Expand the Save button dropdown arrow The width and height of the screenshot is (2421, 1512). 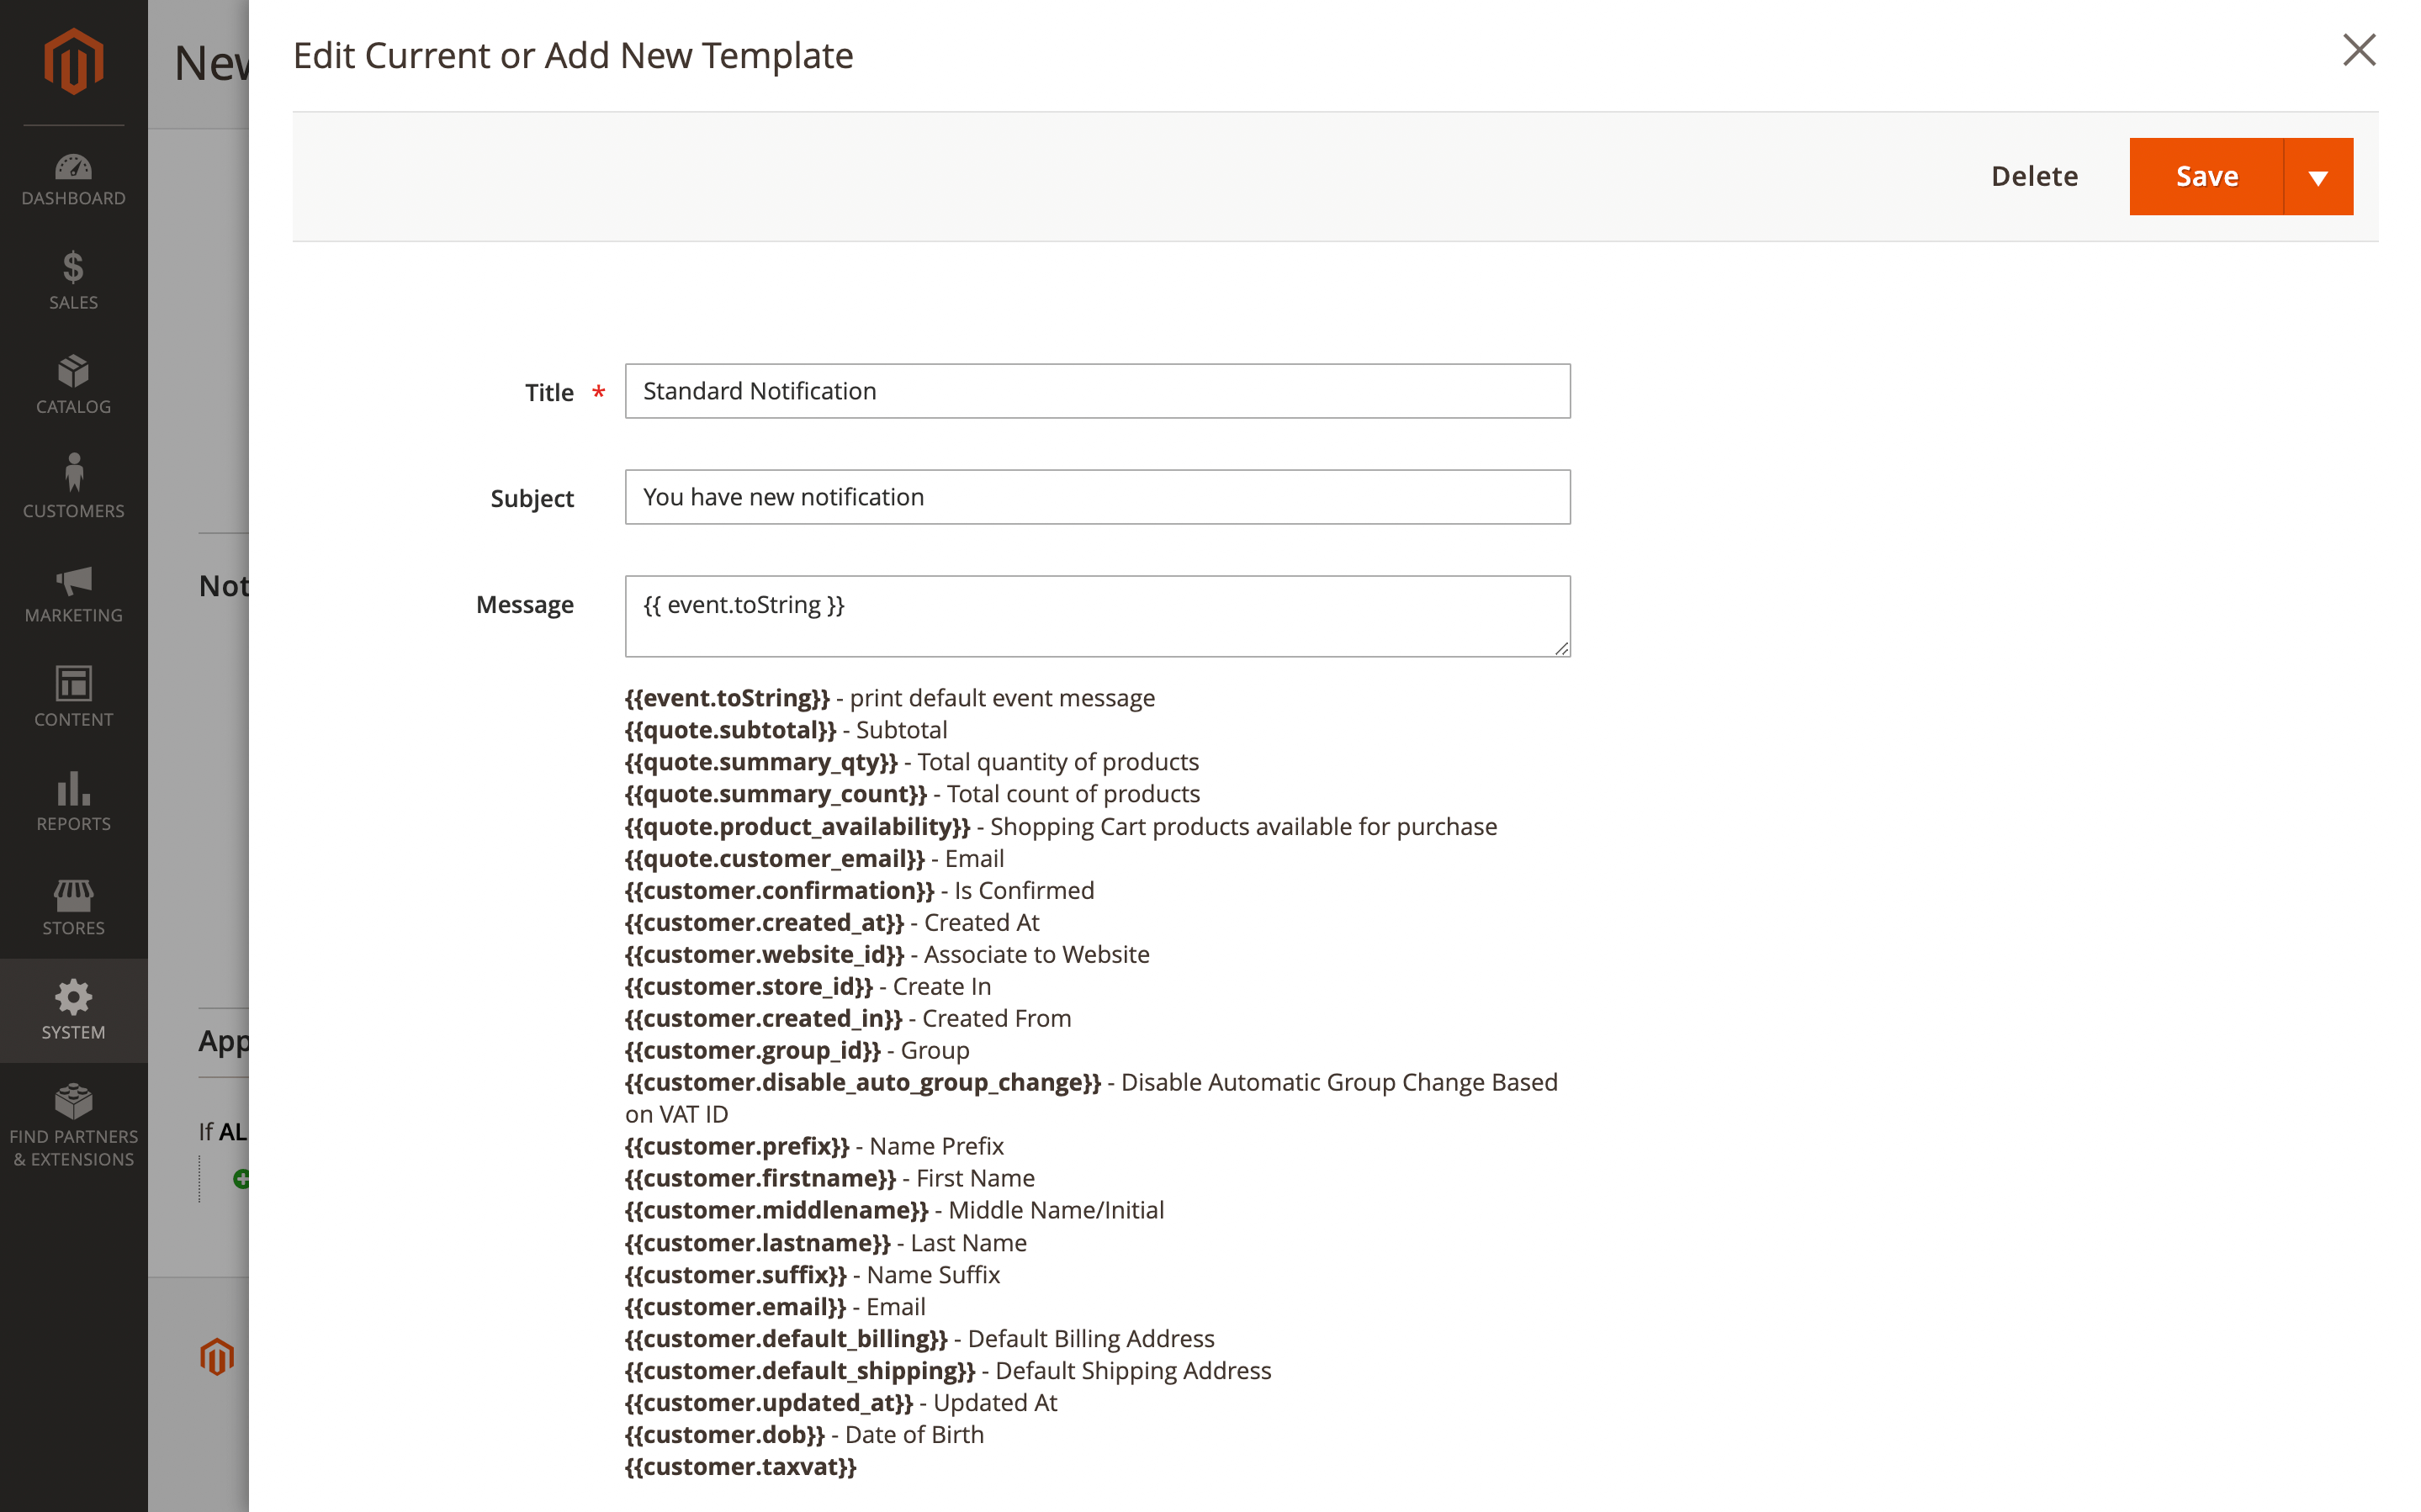pyautogui.click(x=2318, y=176)
